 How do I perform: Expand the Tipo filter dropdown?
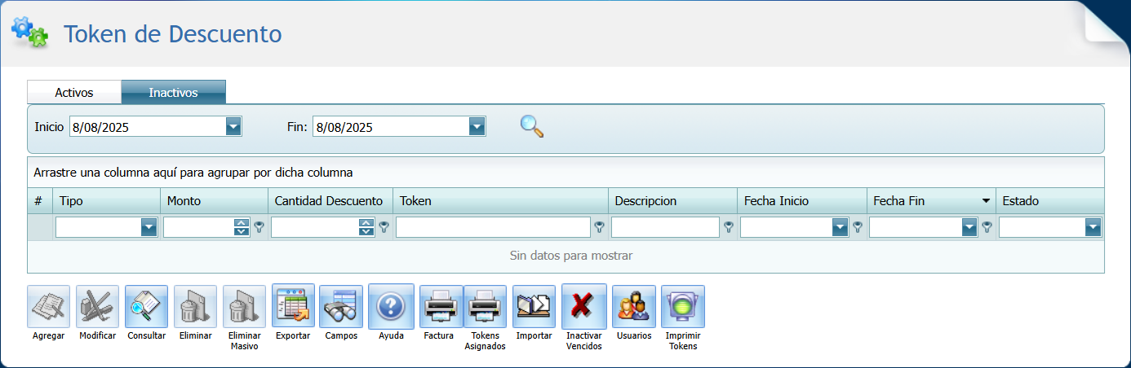tap(149, 228)
